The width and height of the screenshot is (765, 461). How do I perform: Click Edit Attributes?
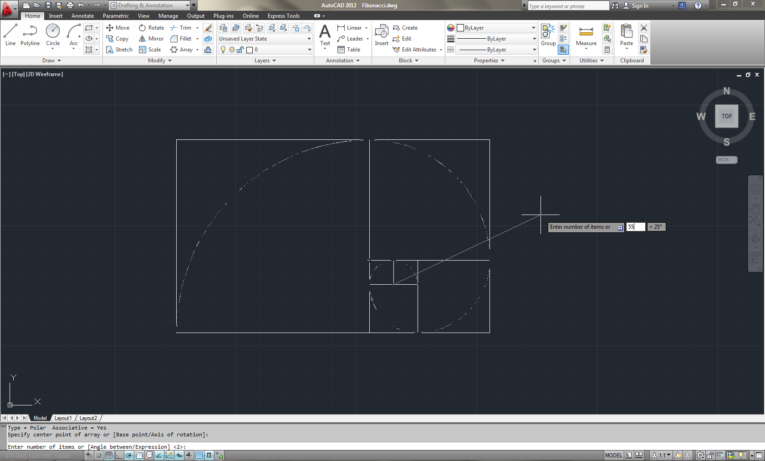click(415, 50)
